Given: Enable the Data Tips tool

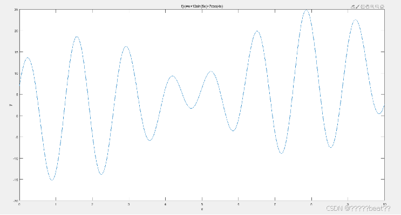Looking at the screenshot, I should point(363,6).
